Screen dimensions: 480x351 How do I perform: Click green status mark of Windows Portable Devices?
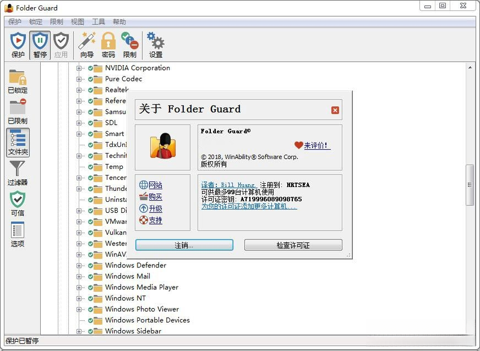[x=90, y=320]
